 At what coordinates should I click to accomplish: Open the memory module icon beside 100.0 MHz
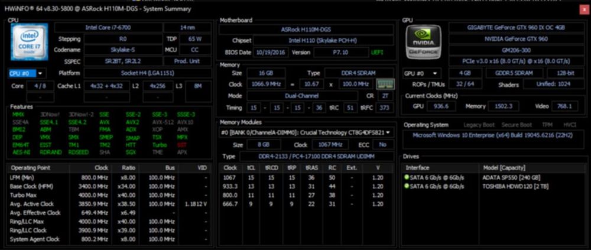coord(385,85)
